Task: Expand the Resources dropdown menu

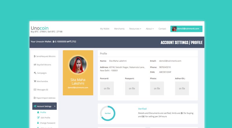Action: tap(135, 29)
